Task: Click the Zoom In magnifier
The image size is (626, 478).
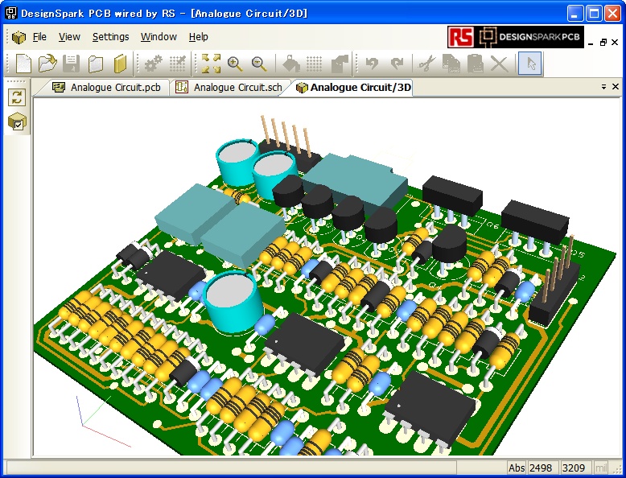Action: tap(235, 64)
